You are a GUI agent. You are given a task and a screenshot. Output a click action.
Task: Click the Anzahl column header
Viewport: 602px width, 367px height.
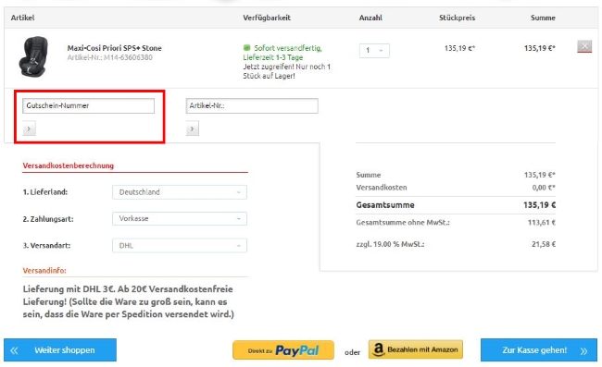click(x=370, y=18)
